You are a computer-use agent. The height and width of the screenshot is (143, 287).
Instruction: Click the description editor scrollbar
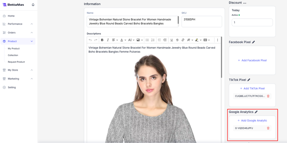222,57
